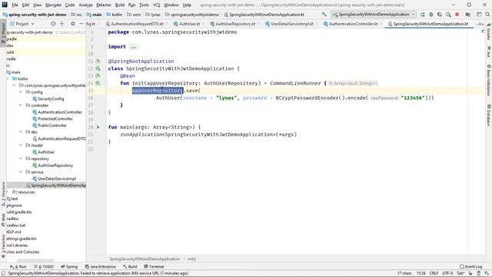Open the Project view dropdown
The height and width of the screenshot is (277, 492).
coord(22,24)
